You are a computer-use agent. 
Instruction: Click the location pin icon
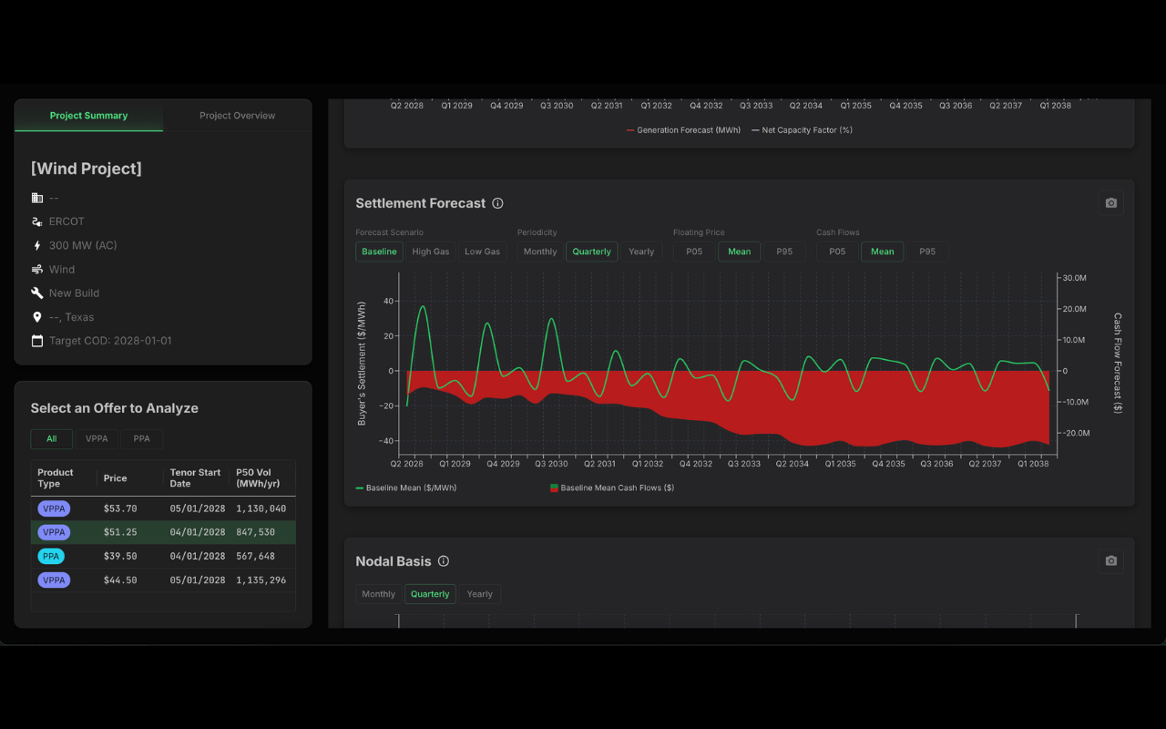(37, 317)
